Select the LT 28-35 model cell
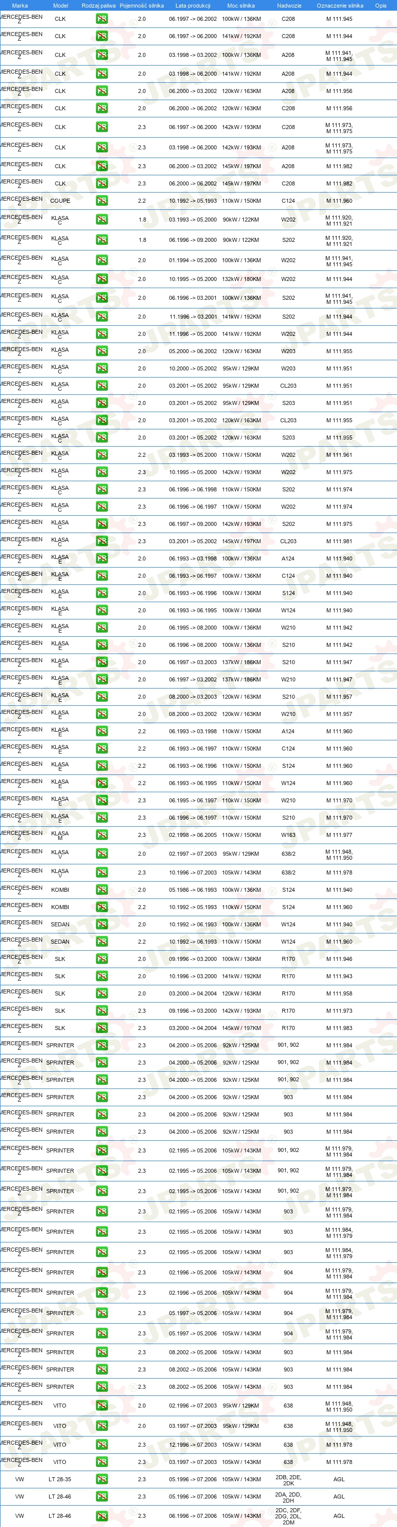The image size is (397, 1527). coord(60,1479)
